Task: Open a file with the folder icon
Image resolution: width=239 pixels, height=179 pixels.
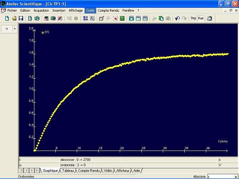Action: point(14,19)
